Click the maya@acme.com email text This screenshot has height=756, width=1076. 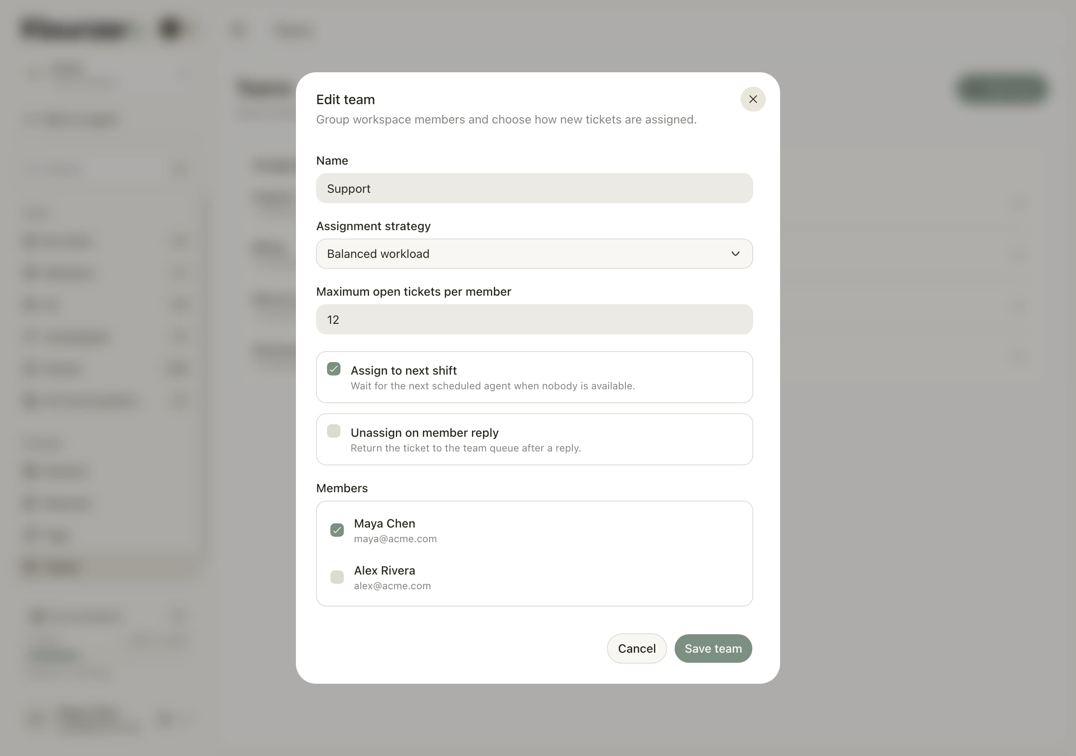[x=395, y=539]
